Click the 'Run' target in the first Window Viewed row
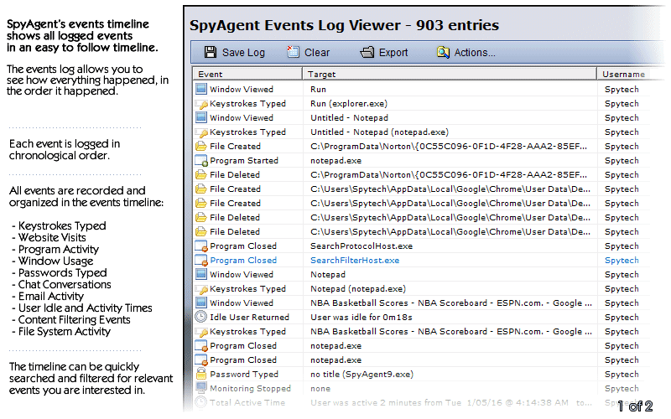Viewport: 671px width, 419px height. pos(318,89)
